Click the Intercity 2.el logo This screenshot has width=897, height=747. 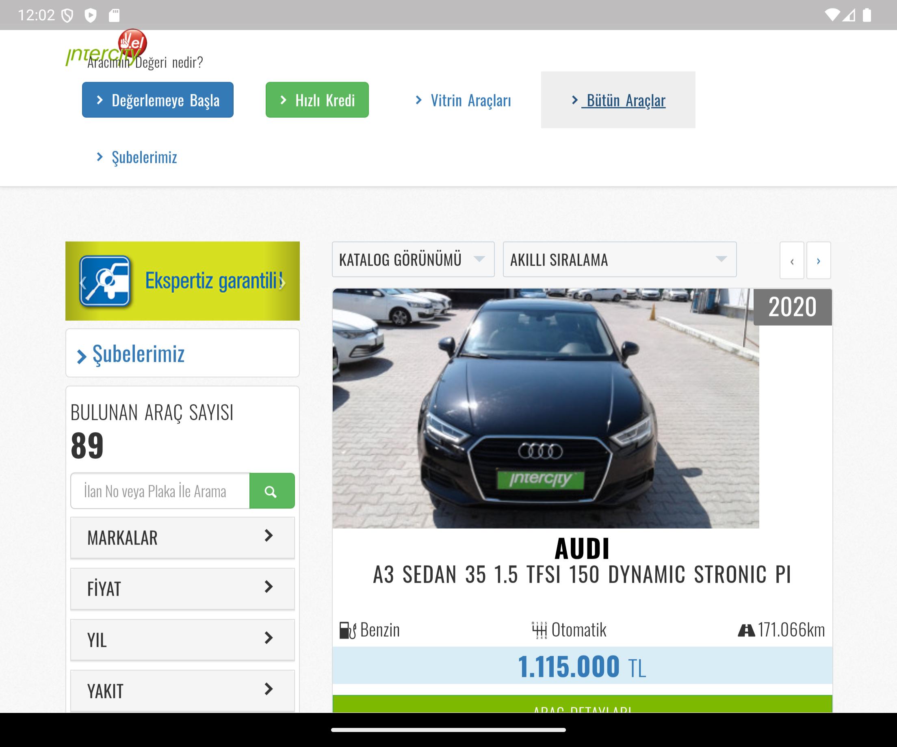pos(106,48)
